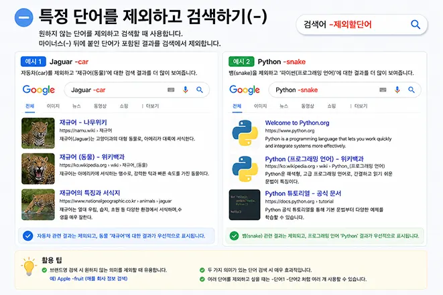Open the 재규어의 특징과 서식지 result link
443x295 pixels.
coord(90,193)
